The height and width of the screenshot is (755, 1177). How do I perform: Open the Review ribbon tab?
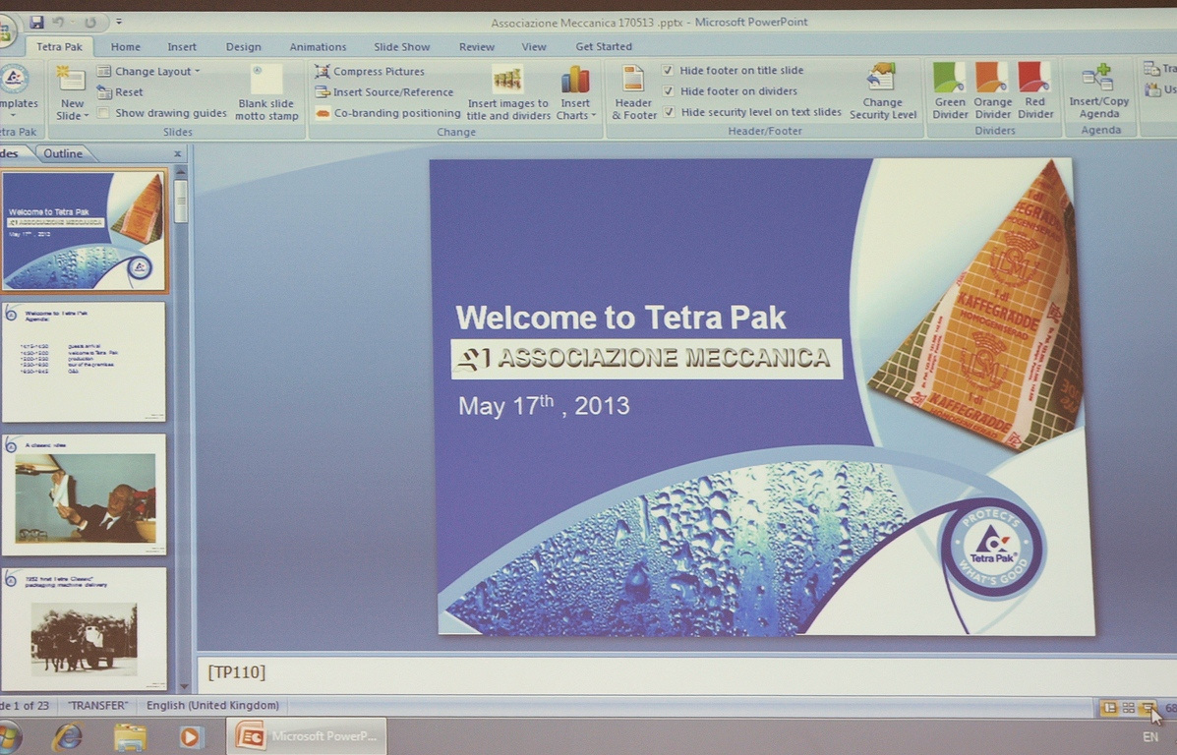click(477, 46)
